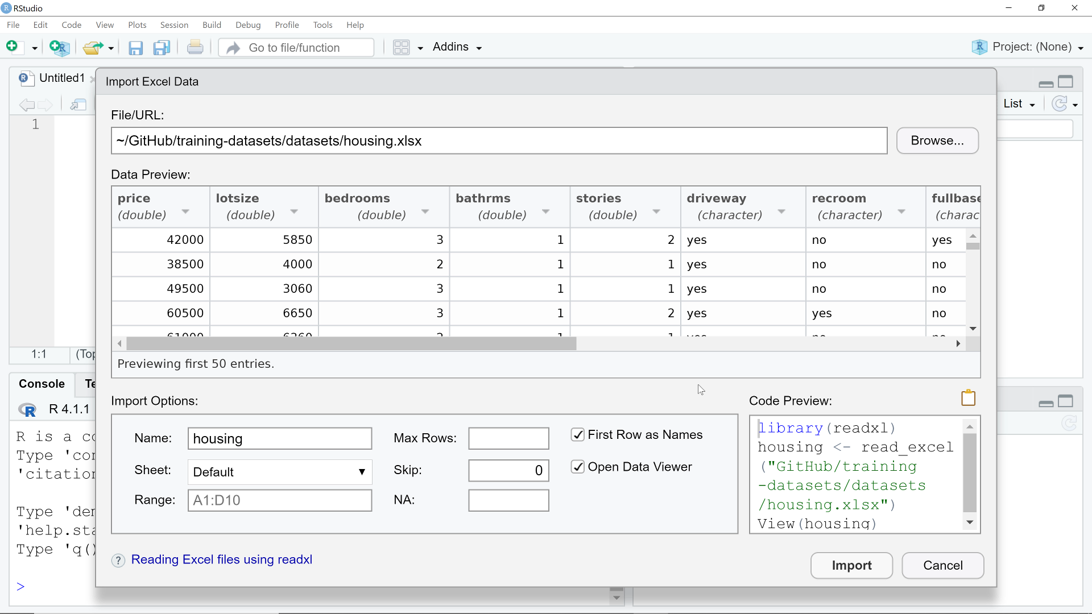Image resolution: width=1092 pixels, height=614 pixels.
Task: Click the Print icon in toolbar
Action: (195, 47)
